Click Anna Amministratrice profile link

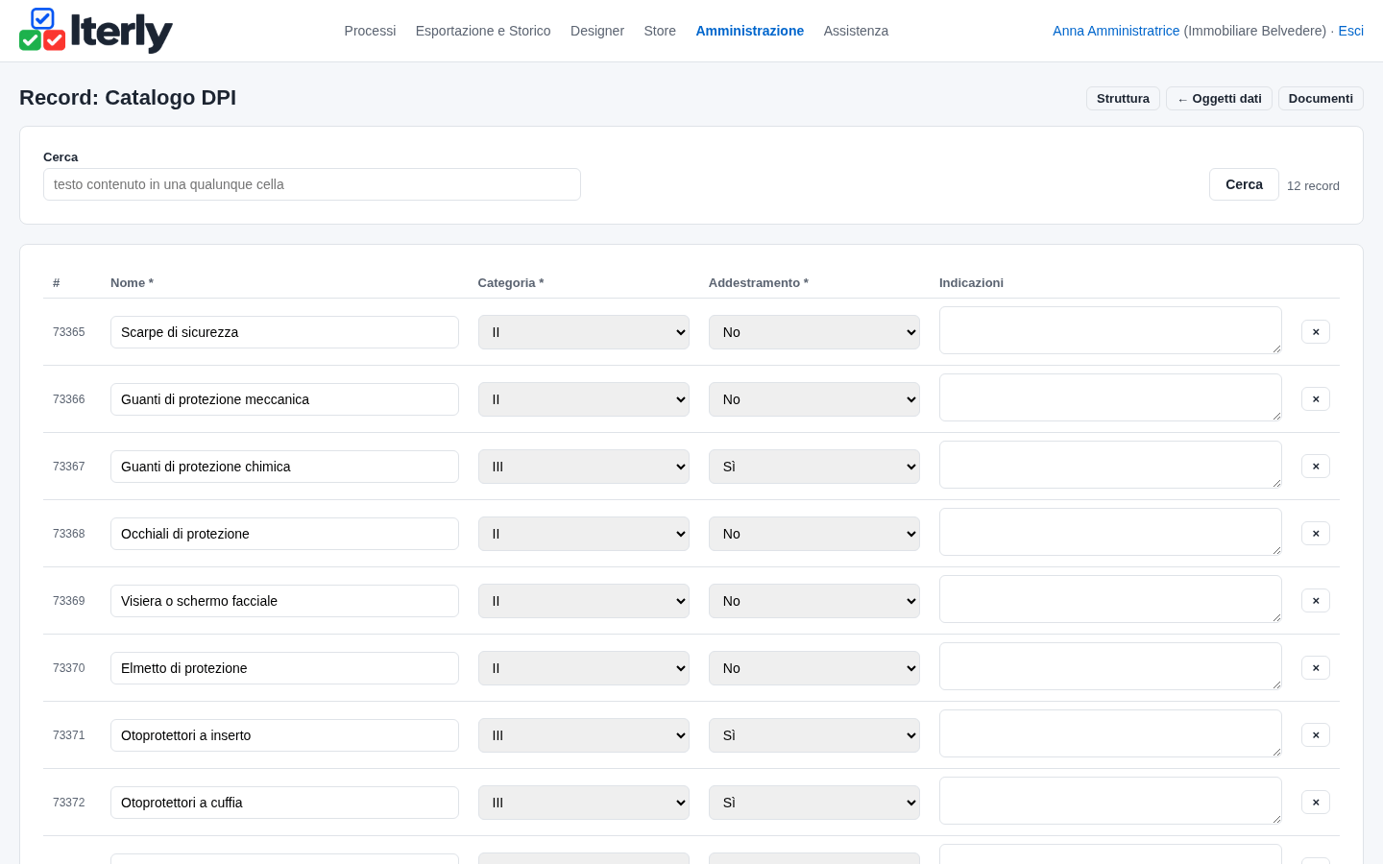click(1116, 31)
